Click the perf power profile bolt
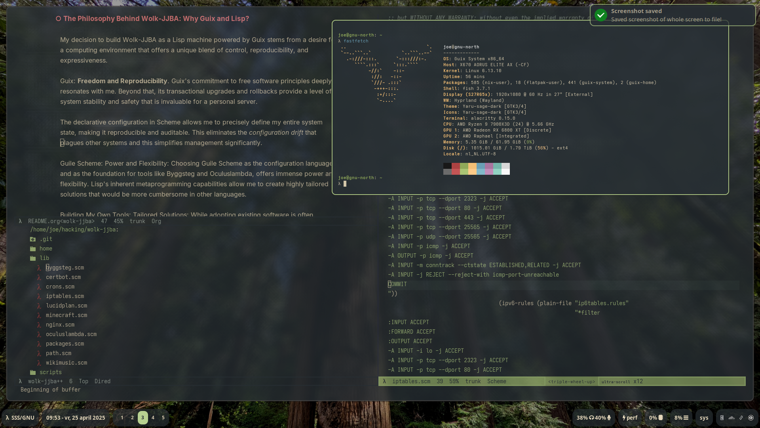 click(624, 418)
